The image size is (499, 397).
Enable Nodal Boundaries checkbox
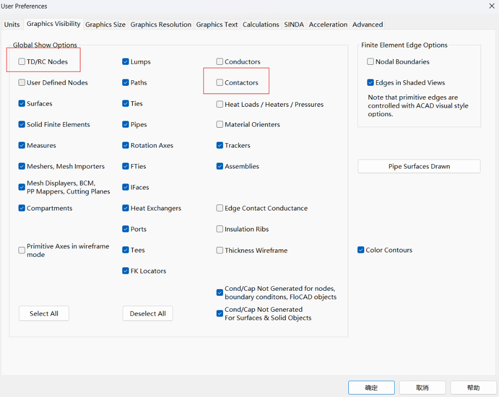click(x=371, y=62)
